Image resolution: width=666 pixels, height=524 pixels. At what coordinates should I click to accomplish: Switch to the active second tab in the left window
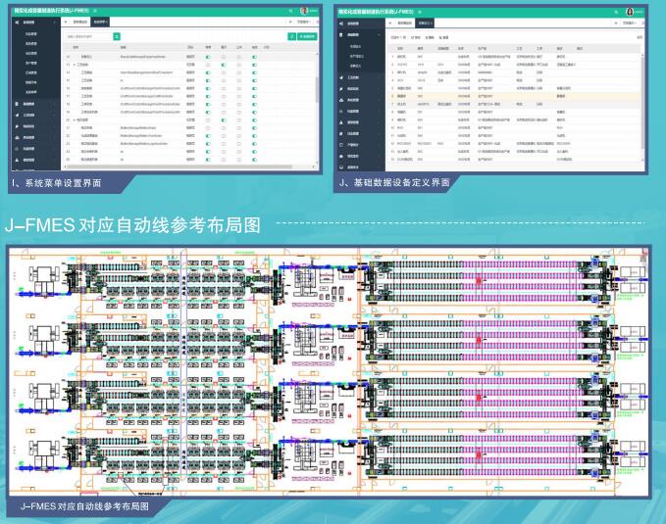coord(101,21)
